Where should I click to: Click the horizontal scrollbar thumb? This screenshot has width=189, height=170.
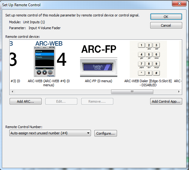tap(132, 92)
